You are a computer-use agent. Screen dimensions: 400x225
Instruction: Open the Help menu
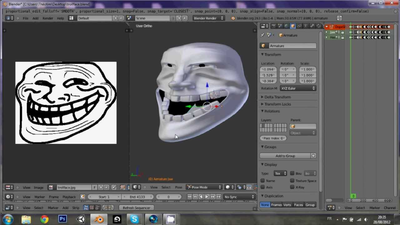[60, 18]
